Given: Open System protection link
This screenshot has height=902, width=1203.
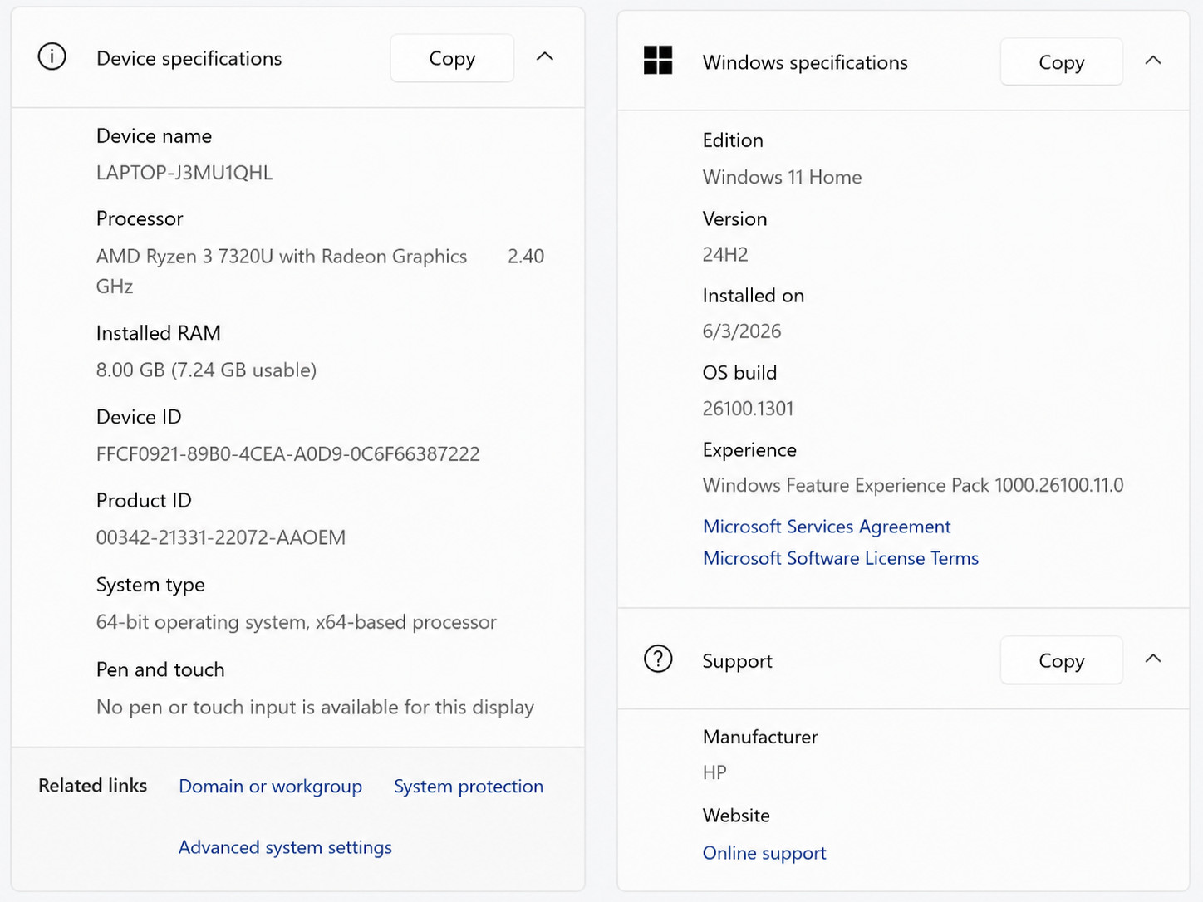Looking at the screenshot, I should 469,787.
